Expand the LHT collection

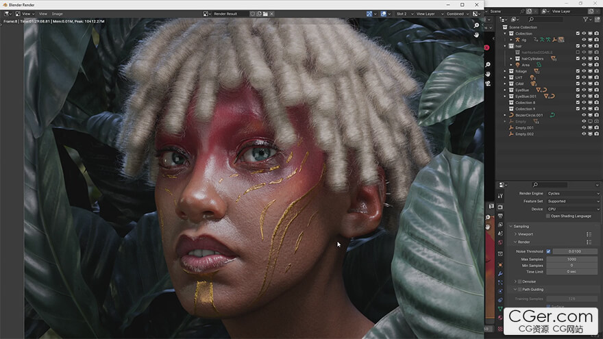coord(505,77)
